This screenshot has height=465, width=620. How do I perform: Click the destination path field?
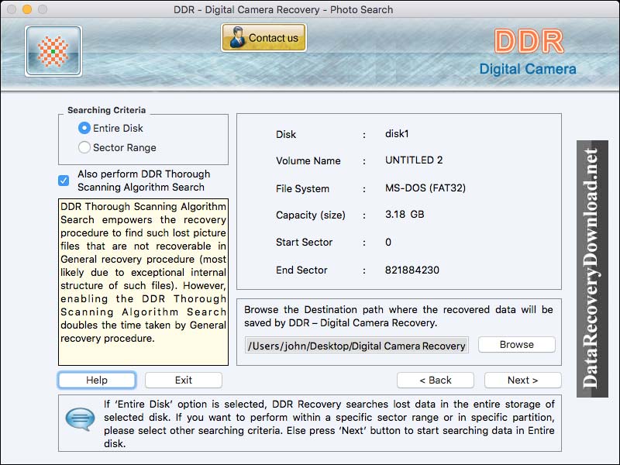point(356,345)
